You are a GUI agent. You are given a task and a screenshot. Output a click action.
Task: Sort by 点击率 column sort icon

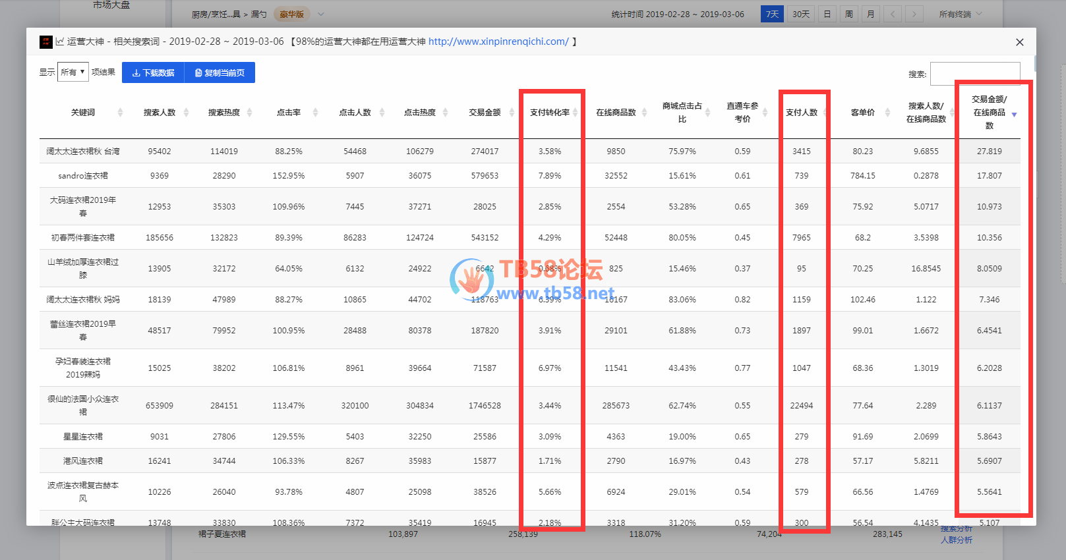(315, 113)
